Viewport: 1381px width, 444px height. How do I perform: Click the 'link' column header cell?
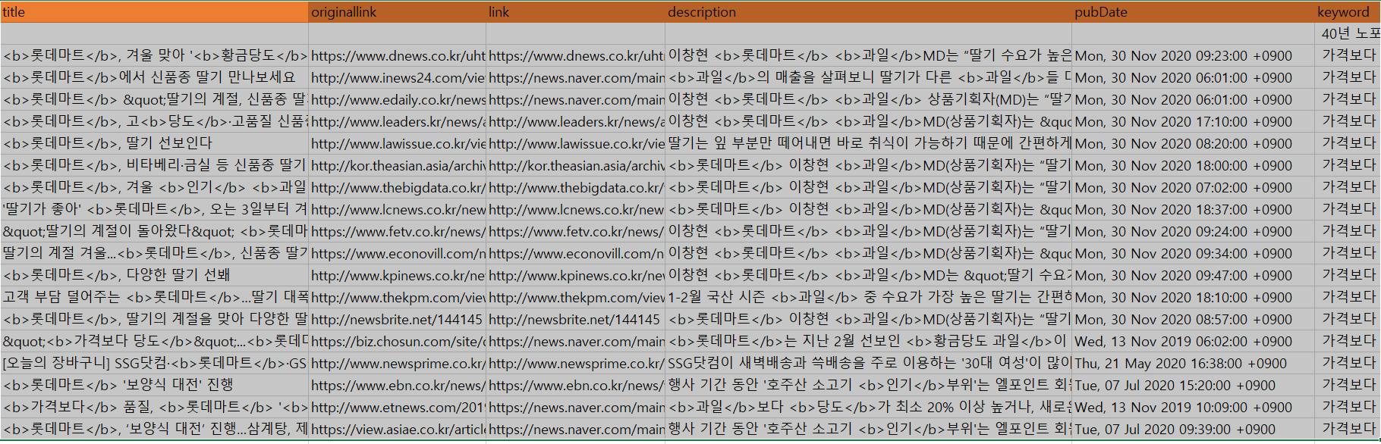(575, 12)
